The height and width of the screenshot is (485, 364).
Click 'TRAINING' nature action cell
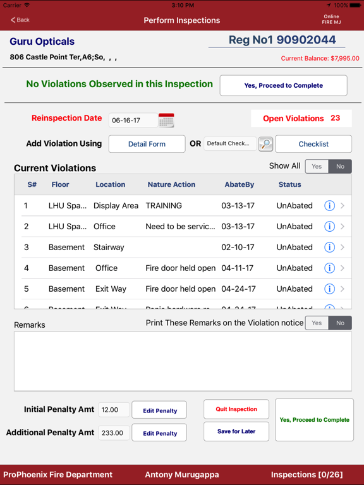(164, 206)
